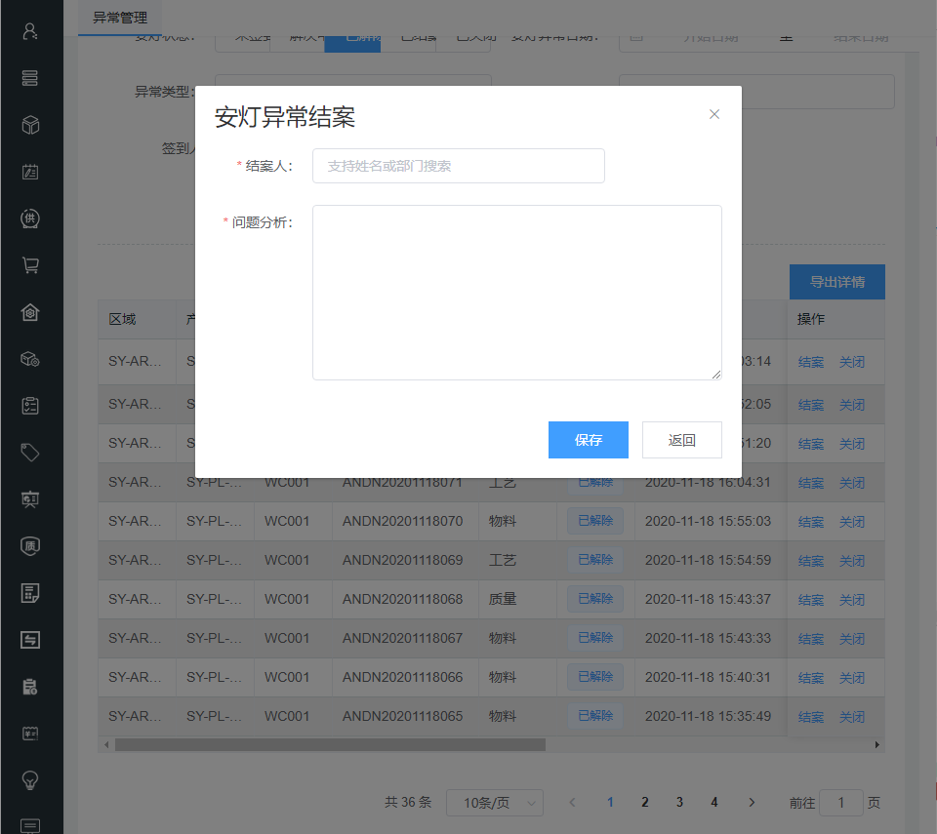Switch to the 异常管理 tab
This screenshot has height=834, width=937.
click(x=119, y=18)
